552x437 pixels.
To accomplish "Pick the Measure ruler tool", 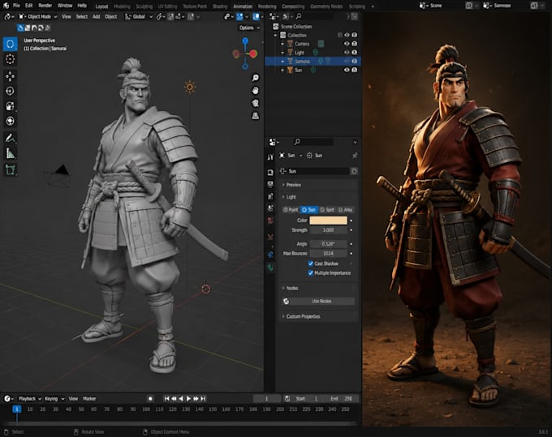I will [11, 153].
